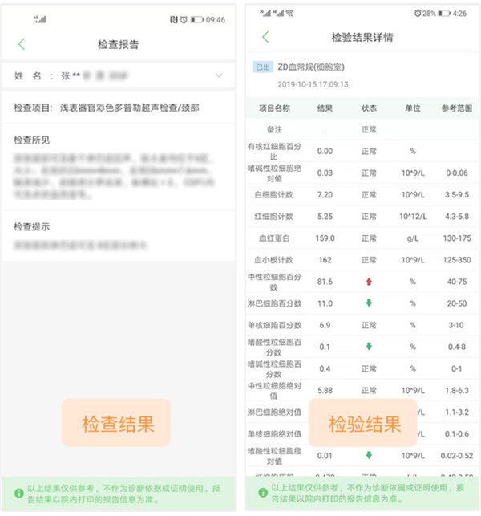Tap the Wi-Fi icon in right phone status bar
The image size is (481, 516).
click(x=289, y=13)
